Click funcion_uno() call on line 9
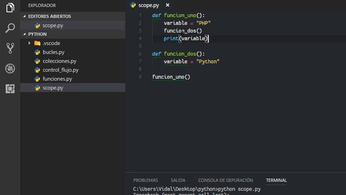This screenshot has width=346, height=195. click(171, 77)
